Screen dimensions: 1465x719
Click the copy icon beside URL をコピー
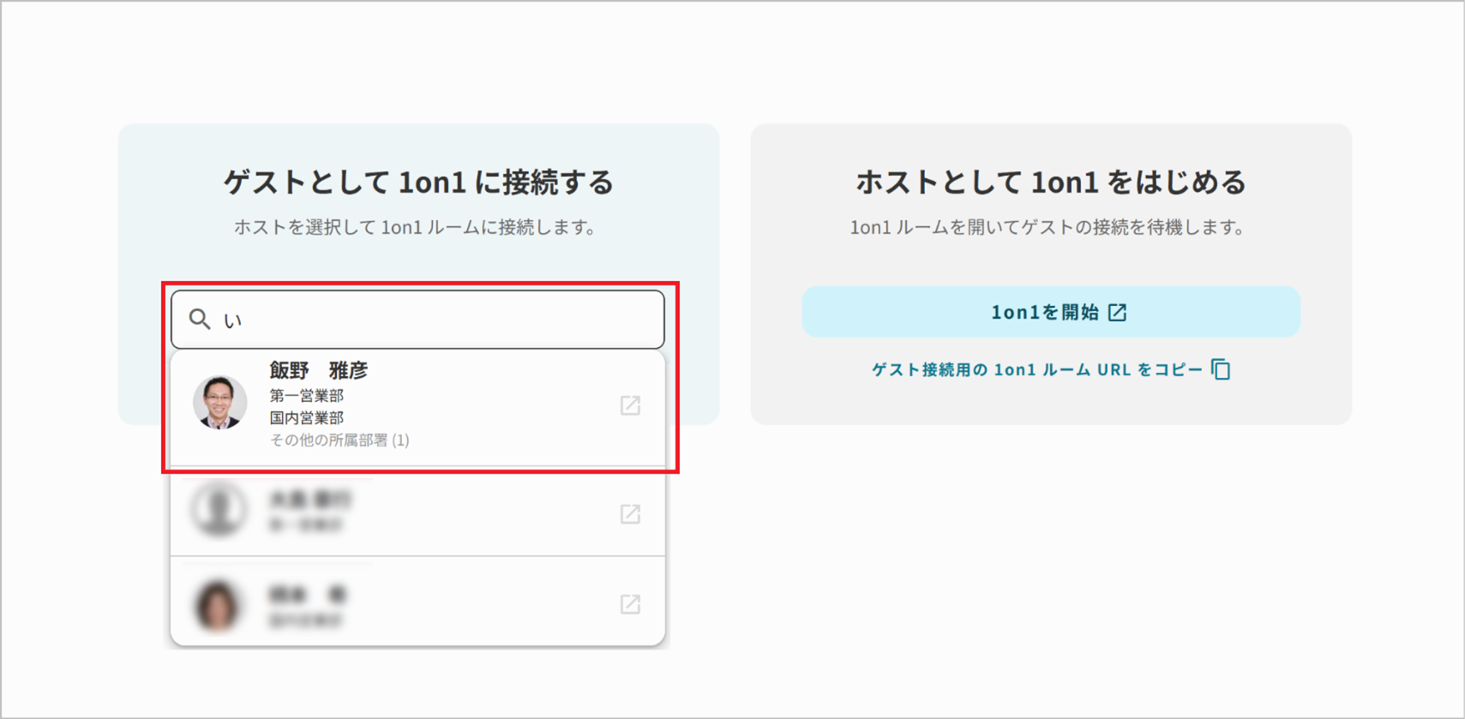click(1221, 369)
